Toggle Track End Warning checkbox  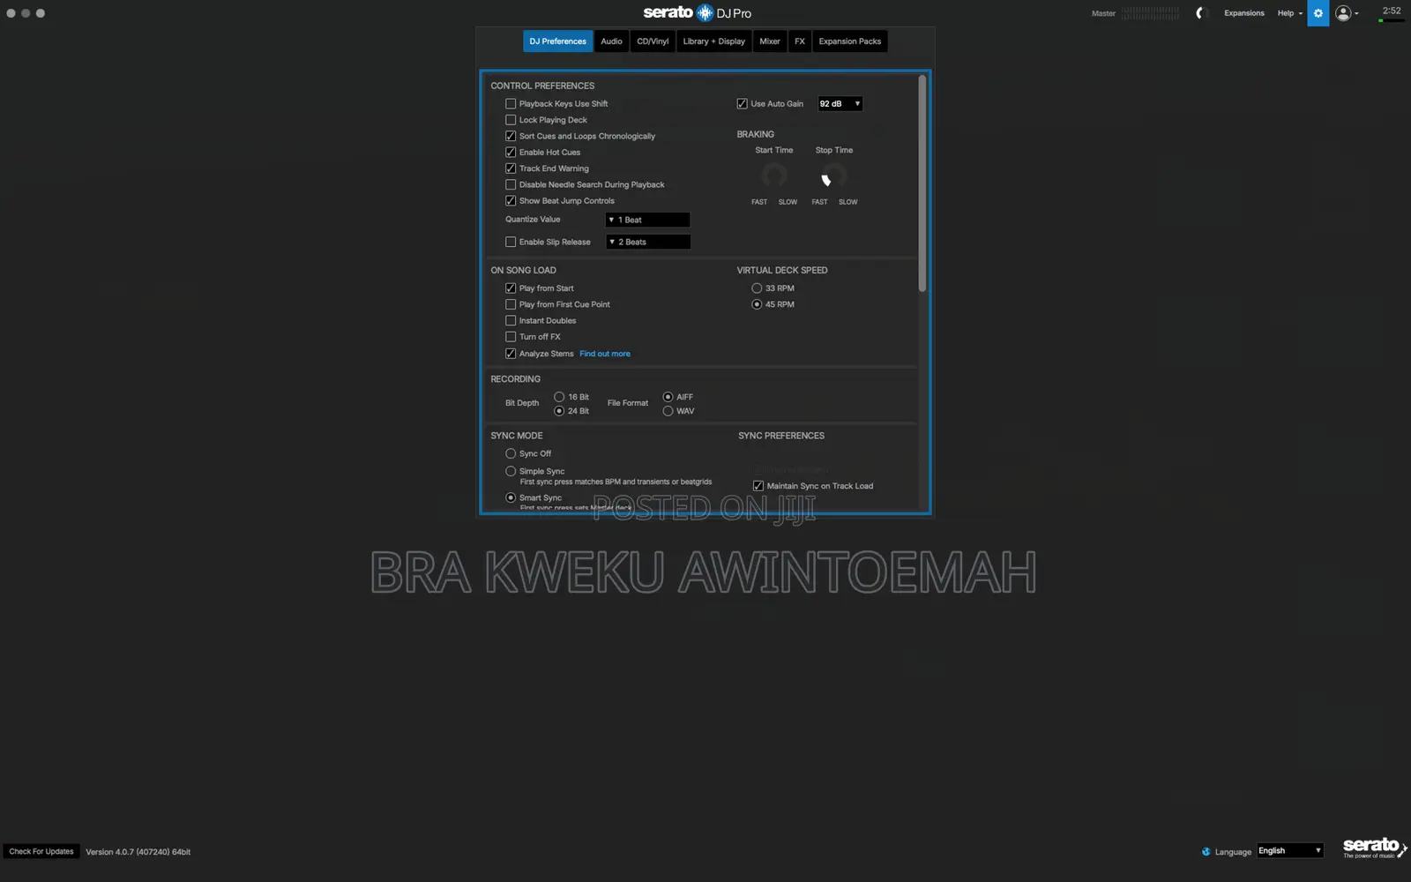tap(511, 168)
